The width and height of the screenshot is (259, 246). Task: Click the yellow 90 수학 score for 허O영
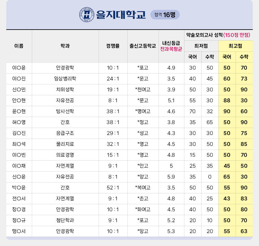244,122
